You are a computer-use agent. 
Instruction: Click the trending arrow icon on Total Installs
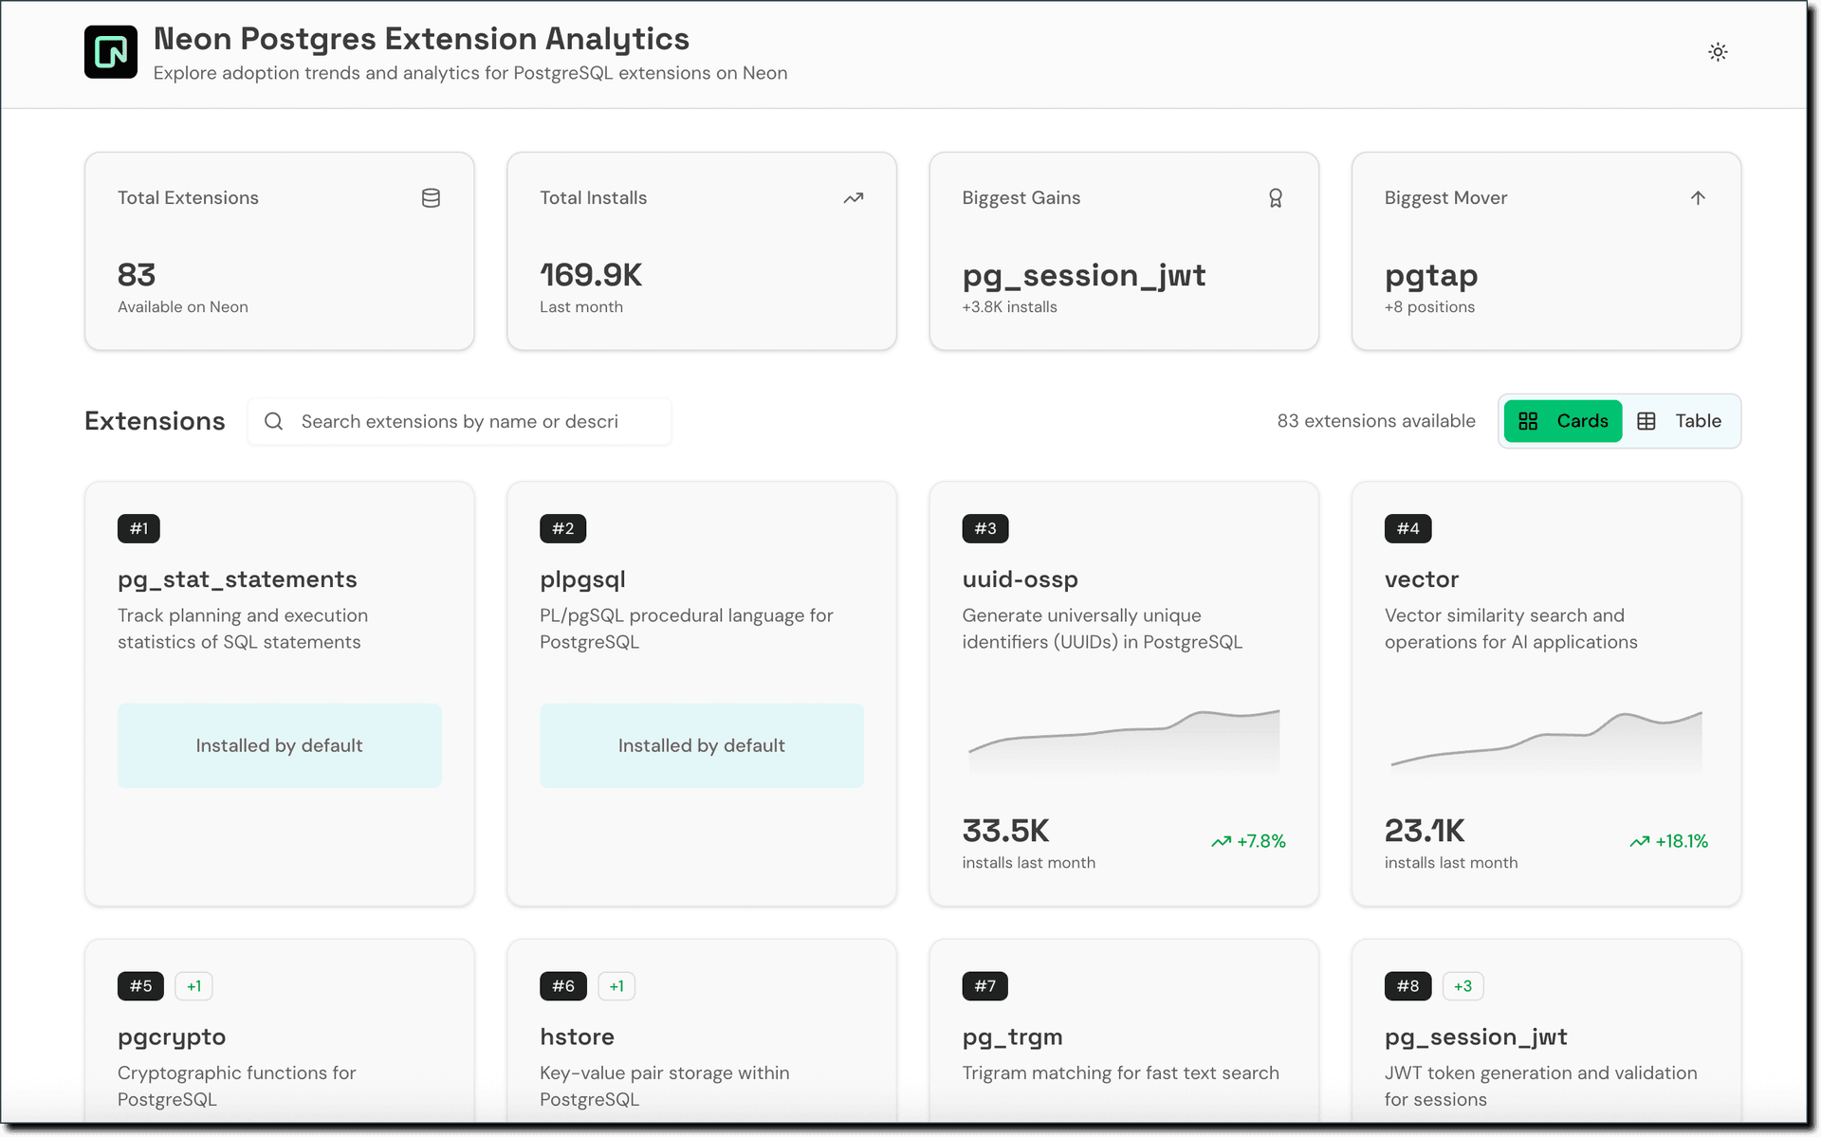click(853, 197)
